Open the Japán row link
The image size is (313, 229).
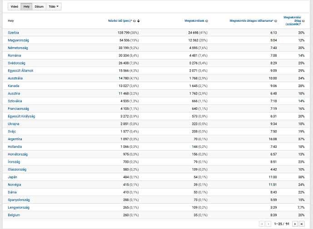coord(13,177)
